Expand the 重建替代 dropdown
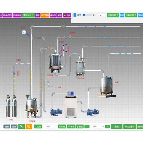Screen dimensions: 143x143 (28, 15)
